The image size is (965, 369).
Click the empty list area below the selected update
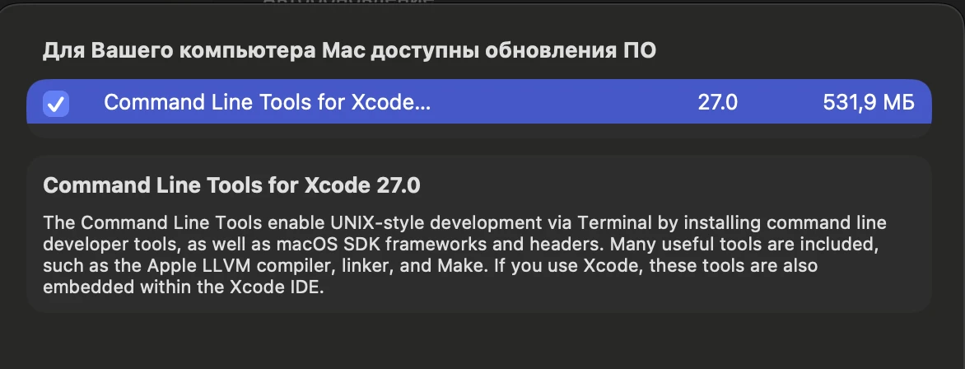pyautogui.click(x=479, y=132)
